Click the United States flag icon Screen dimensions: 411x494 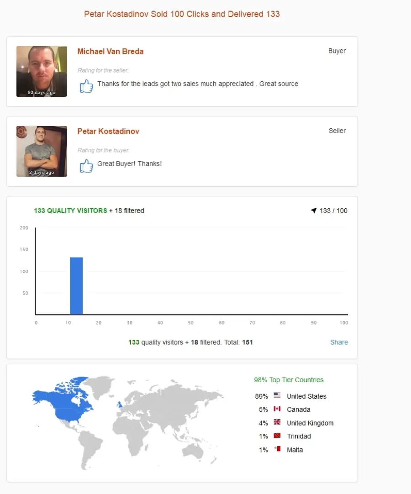coord(277,395)
